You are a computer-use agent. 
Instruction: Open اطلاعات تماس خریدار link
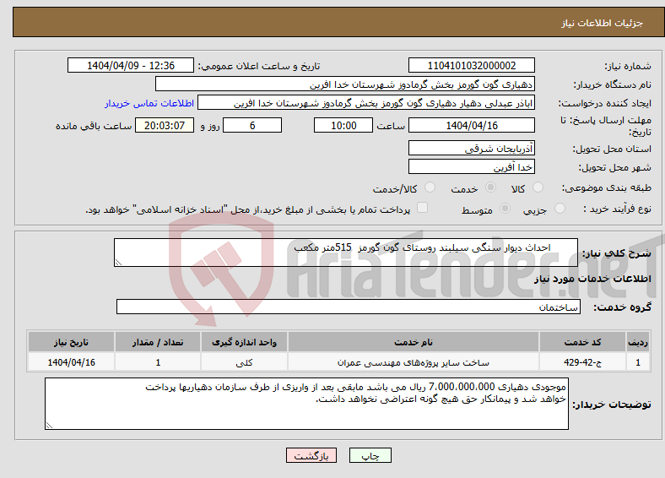[x=149, y=103]
